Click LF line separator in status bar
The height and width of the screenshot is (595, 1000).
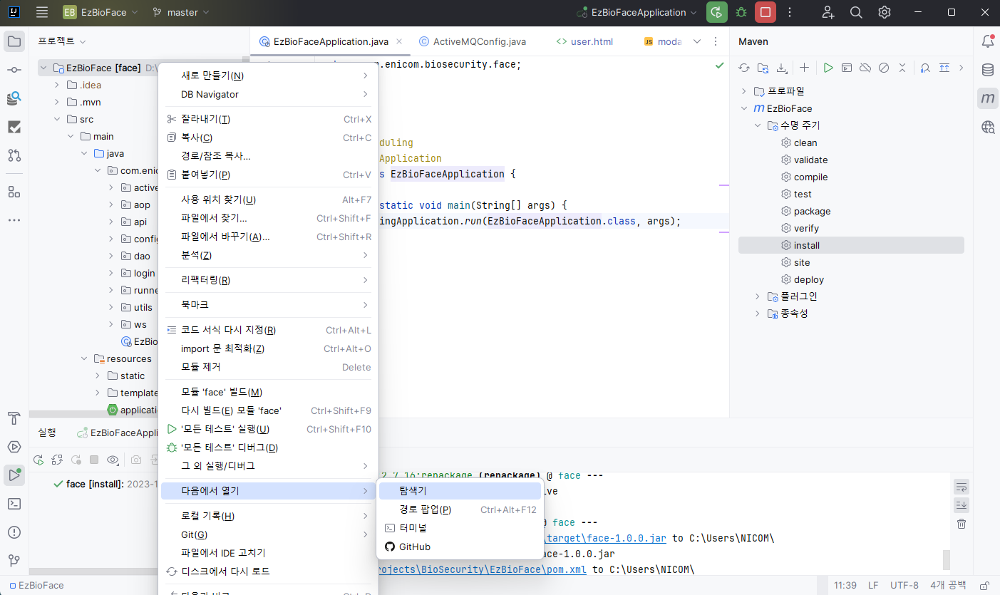click(873, 585)
